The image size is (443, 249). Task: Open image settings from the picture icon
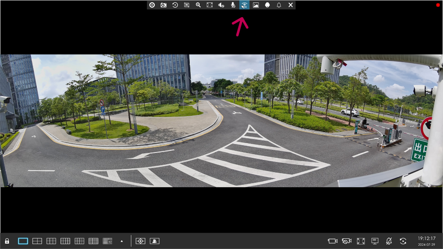tap(256, 5)
